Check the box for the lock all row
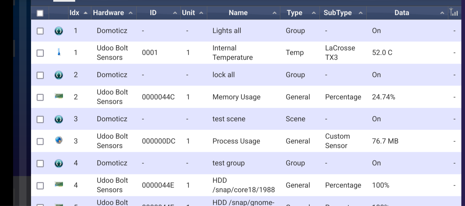Image resolution: width=465 pixels, height=206 pixels. tap(40, 75)
